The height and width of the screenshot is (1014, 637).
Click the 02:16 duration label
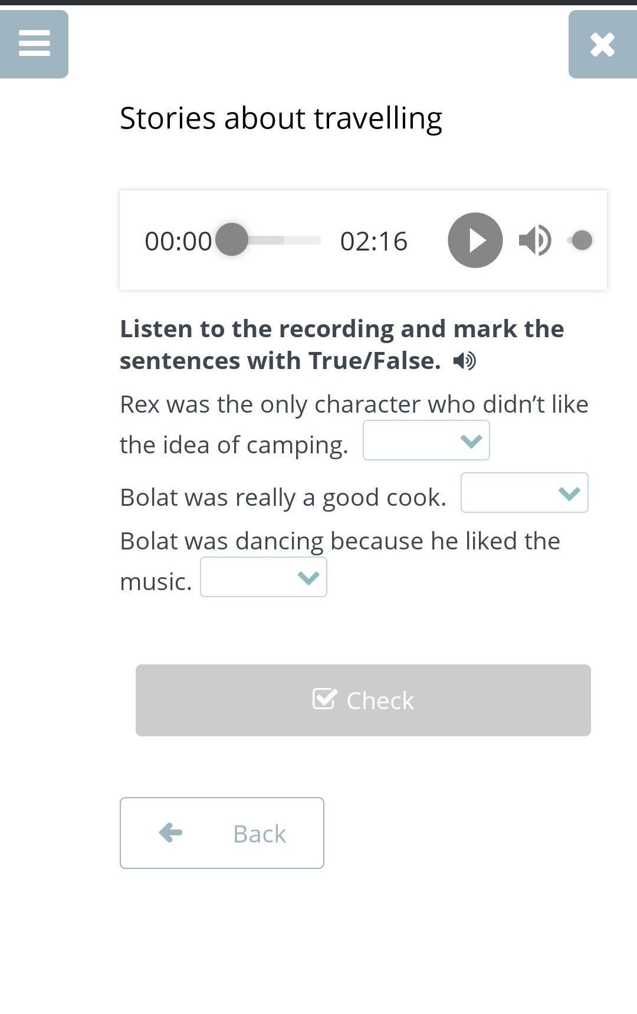coord(373,241)
